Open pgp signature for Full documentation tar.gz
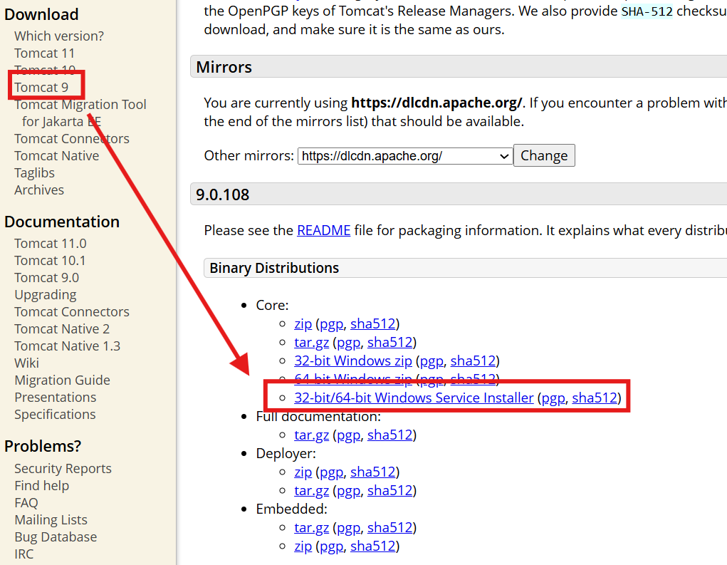Image resolution: width=727 pixels, height=565 pixels. [349, 435]
